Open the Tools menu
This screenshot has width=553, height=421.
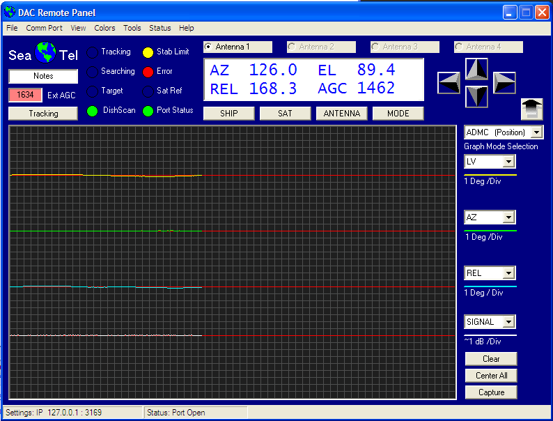click(132, 28)
